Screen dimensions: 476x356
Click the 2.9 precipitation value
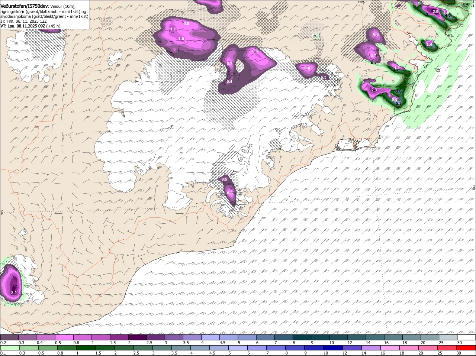(436, 12)
